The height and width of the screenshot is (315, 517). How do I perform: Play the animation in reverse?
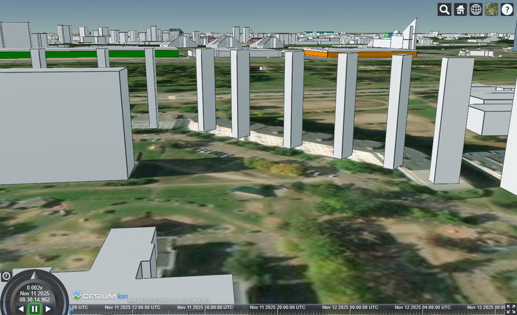pyautogui.click(x=21, y=309)
